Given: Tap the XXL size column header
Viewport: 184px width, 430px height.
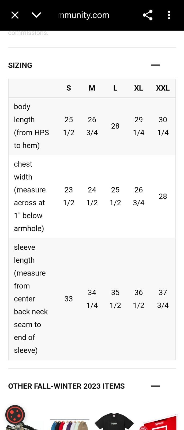Looking at the screenshot, I should click(x=163, y=88).
